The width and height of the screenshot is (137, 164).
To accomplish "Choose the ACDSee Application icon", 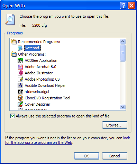I will coord(20,60).
